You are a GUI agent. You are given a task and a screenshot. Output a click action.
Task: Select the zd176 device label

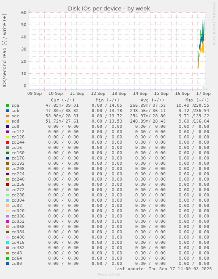pyautogui.click(x=18, y=158)
